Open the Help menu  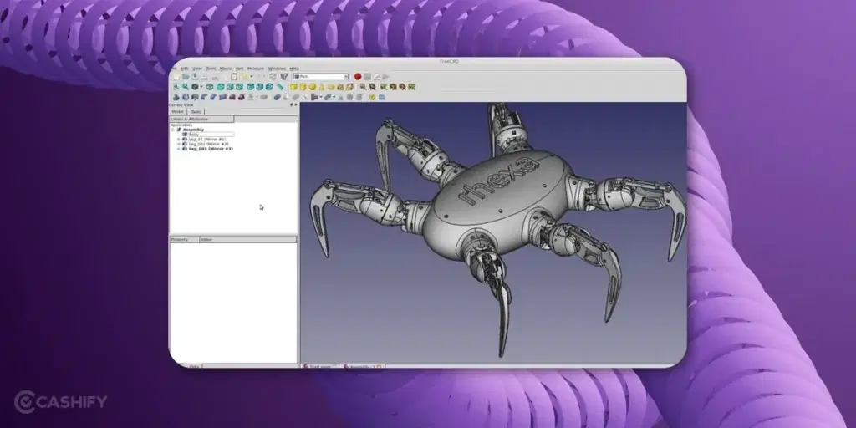point(294,69)
